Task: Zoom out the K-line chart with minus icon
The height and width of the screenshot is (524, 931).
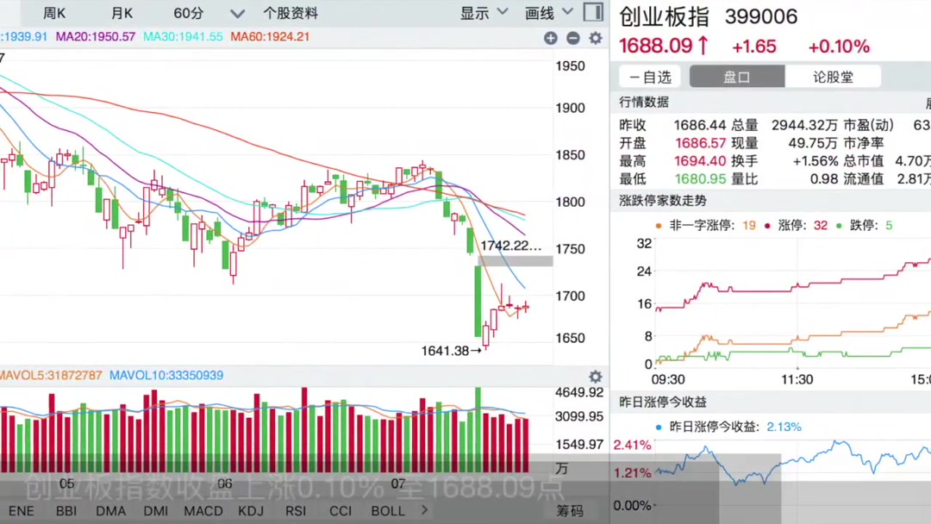Action: [573, 38]
